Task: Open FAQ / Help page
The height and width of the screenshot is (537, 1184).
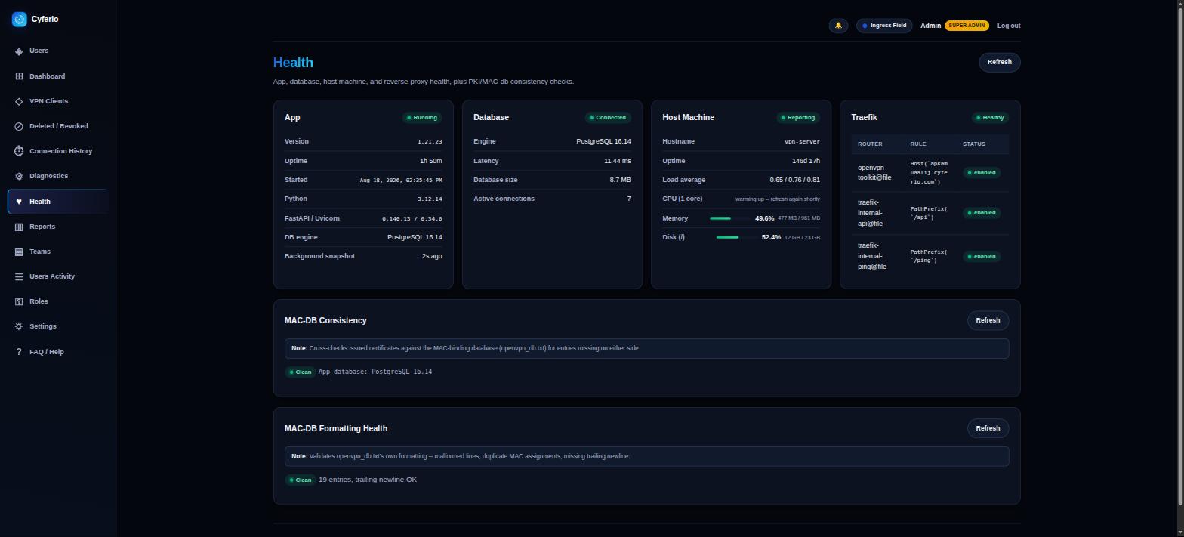Action: [57, 352]
